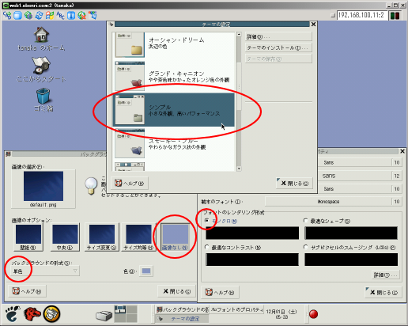
Task: Switch to theme settings (テーマの設定) taskbar item
Action: coord(182,319)
